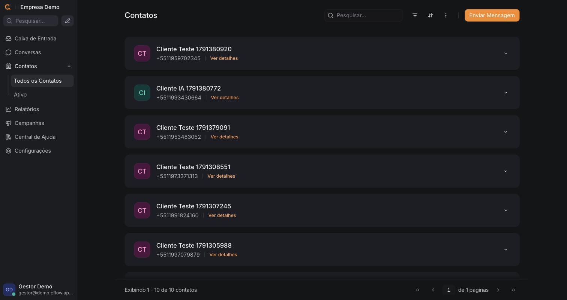Image resolution: width=567 pixels, height=300 pixels.
Task: Open Ver detalhes for Cliente Teste 1791380920
Action: (x=224, y=58)
